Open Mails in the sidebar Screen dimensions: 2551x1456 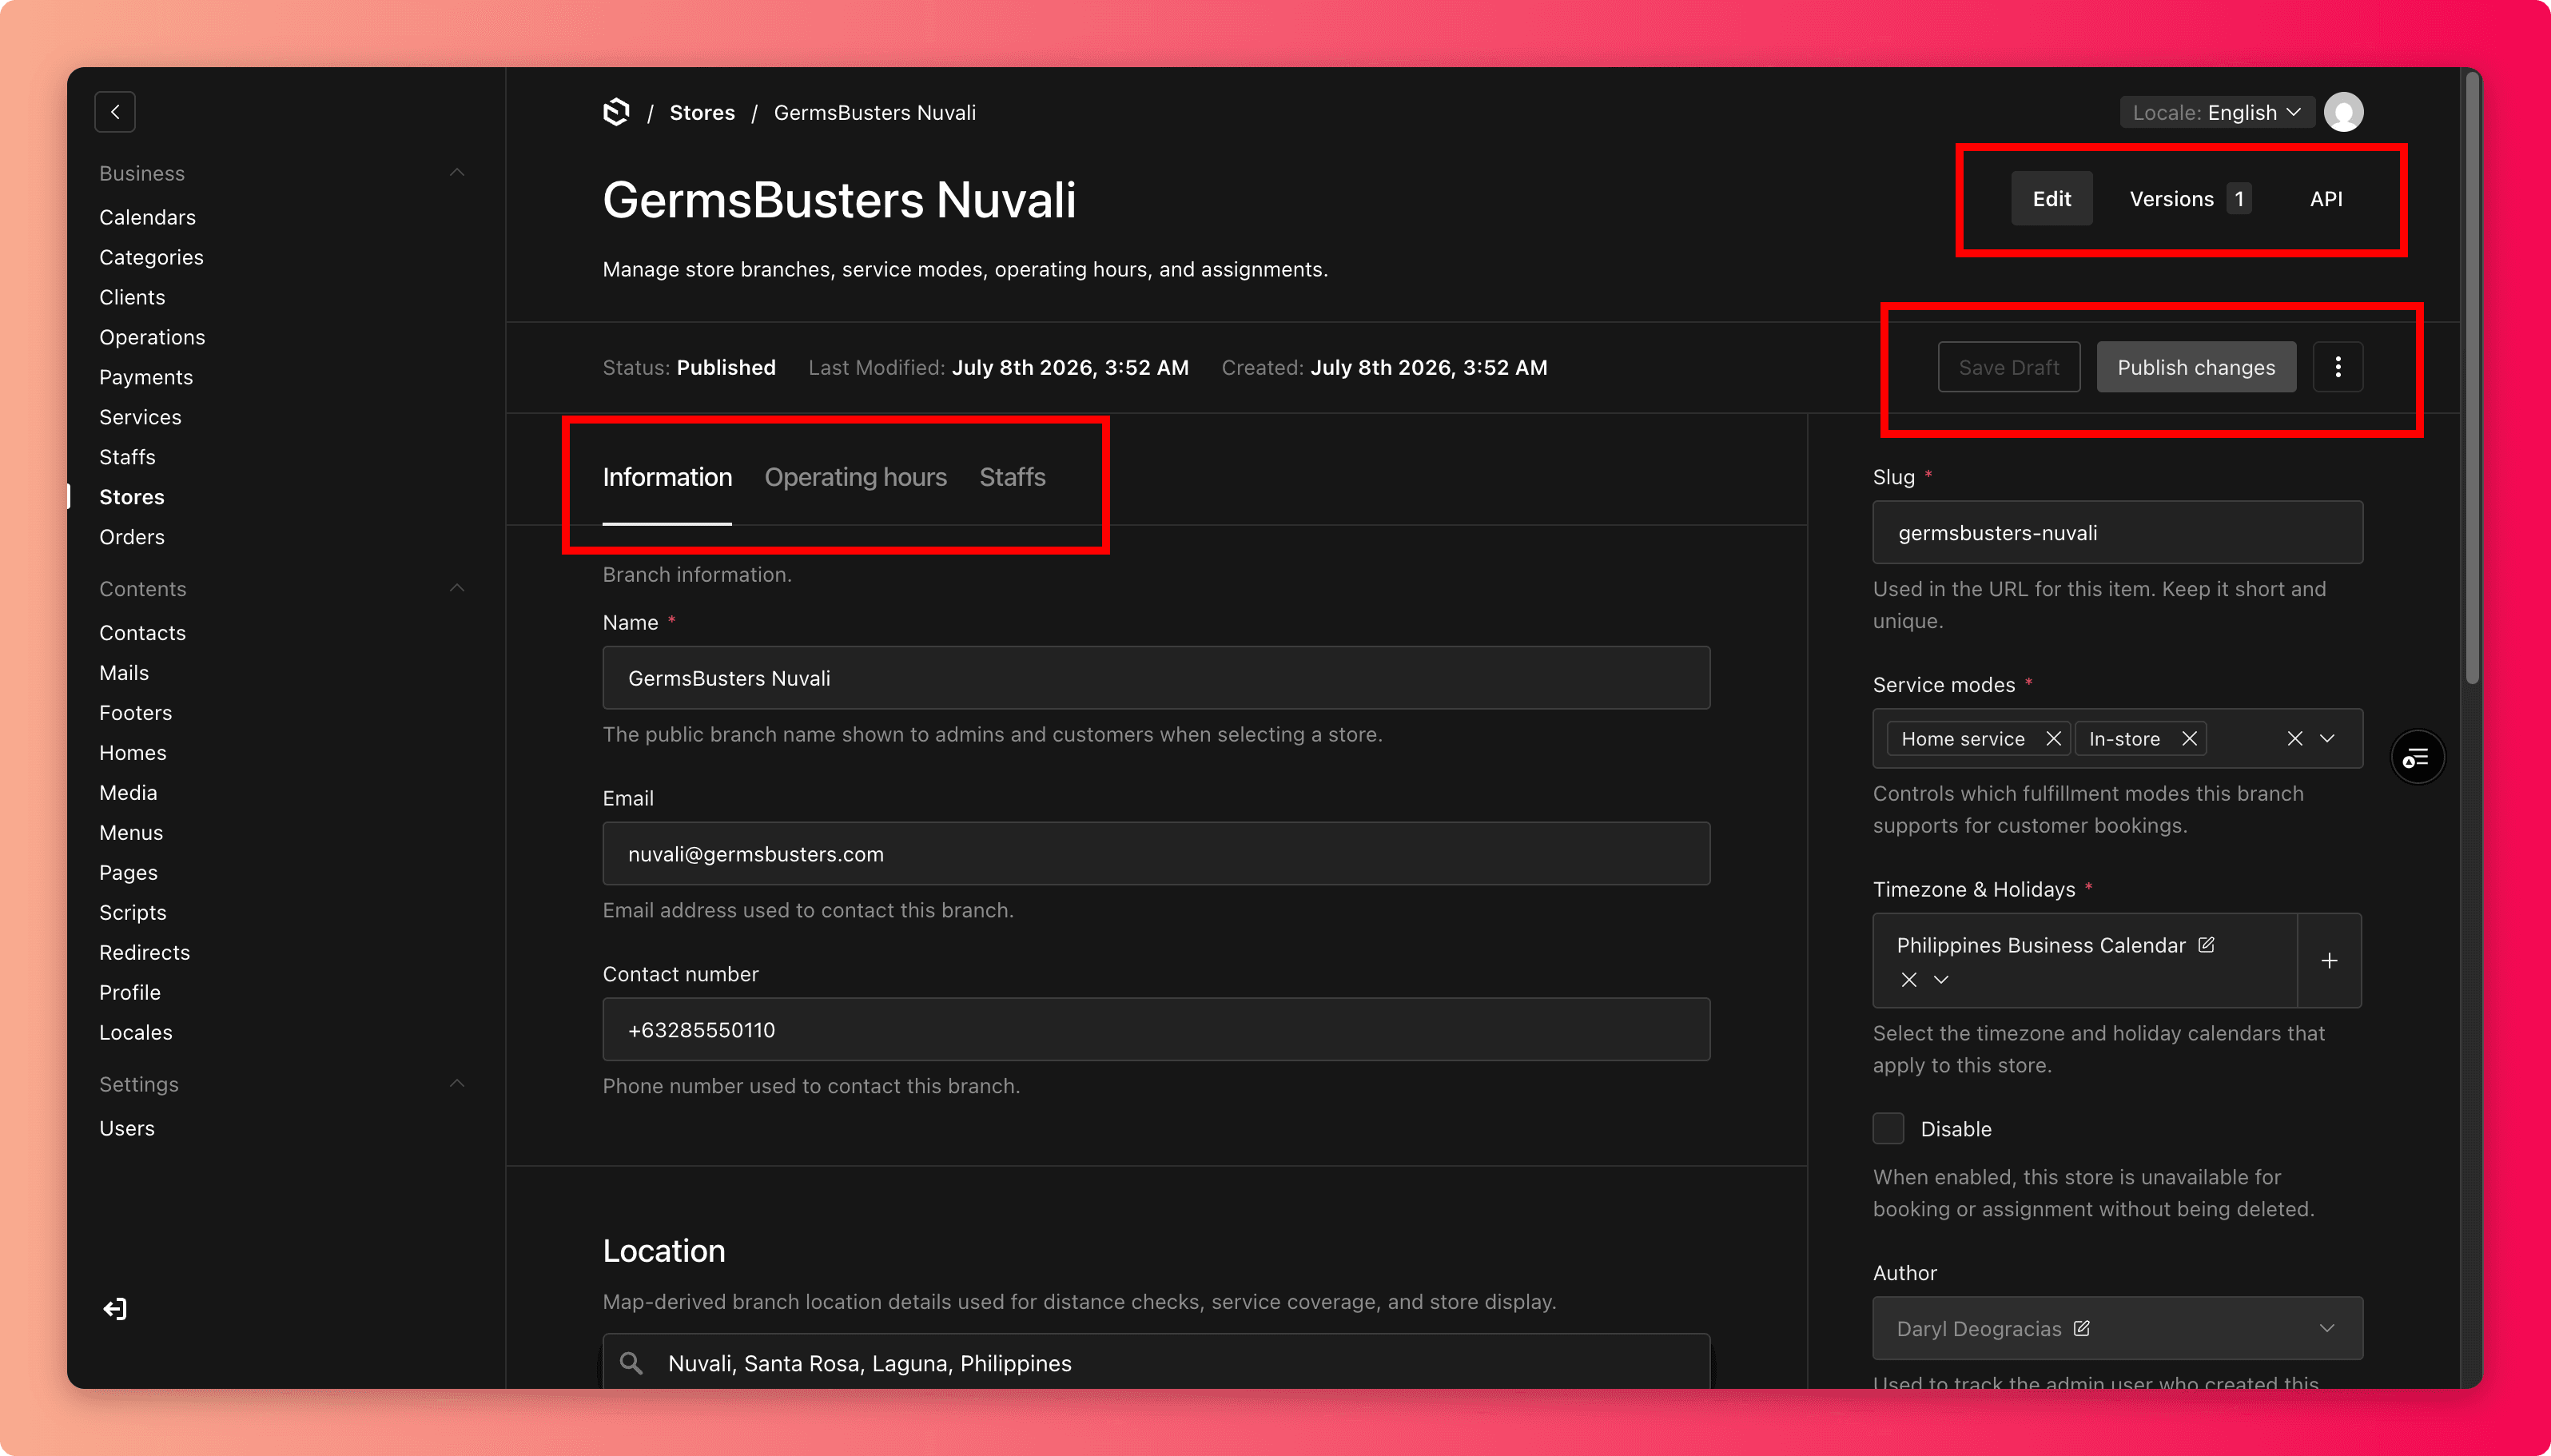pyautogui.click(x=124, y=673)
